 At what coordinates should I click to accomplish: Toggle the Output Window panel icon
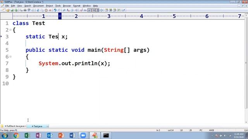pyautogui.click(x=114, y=10)
